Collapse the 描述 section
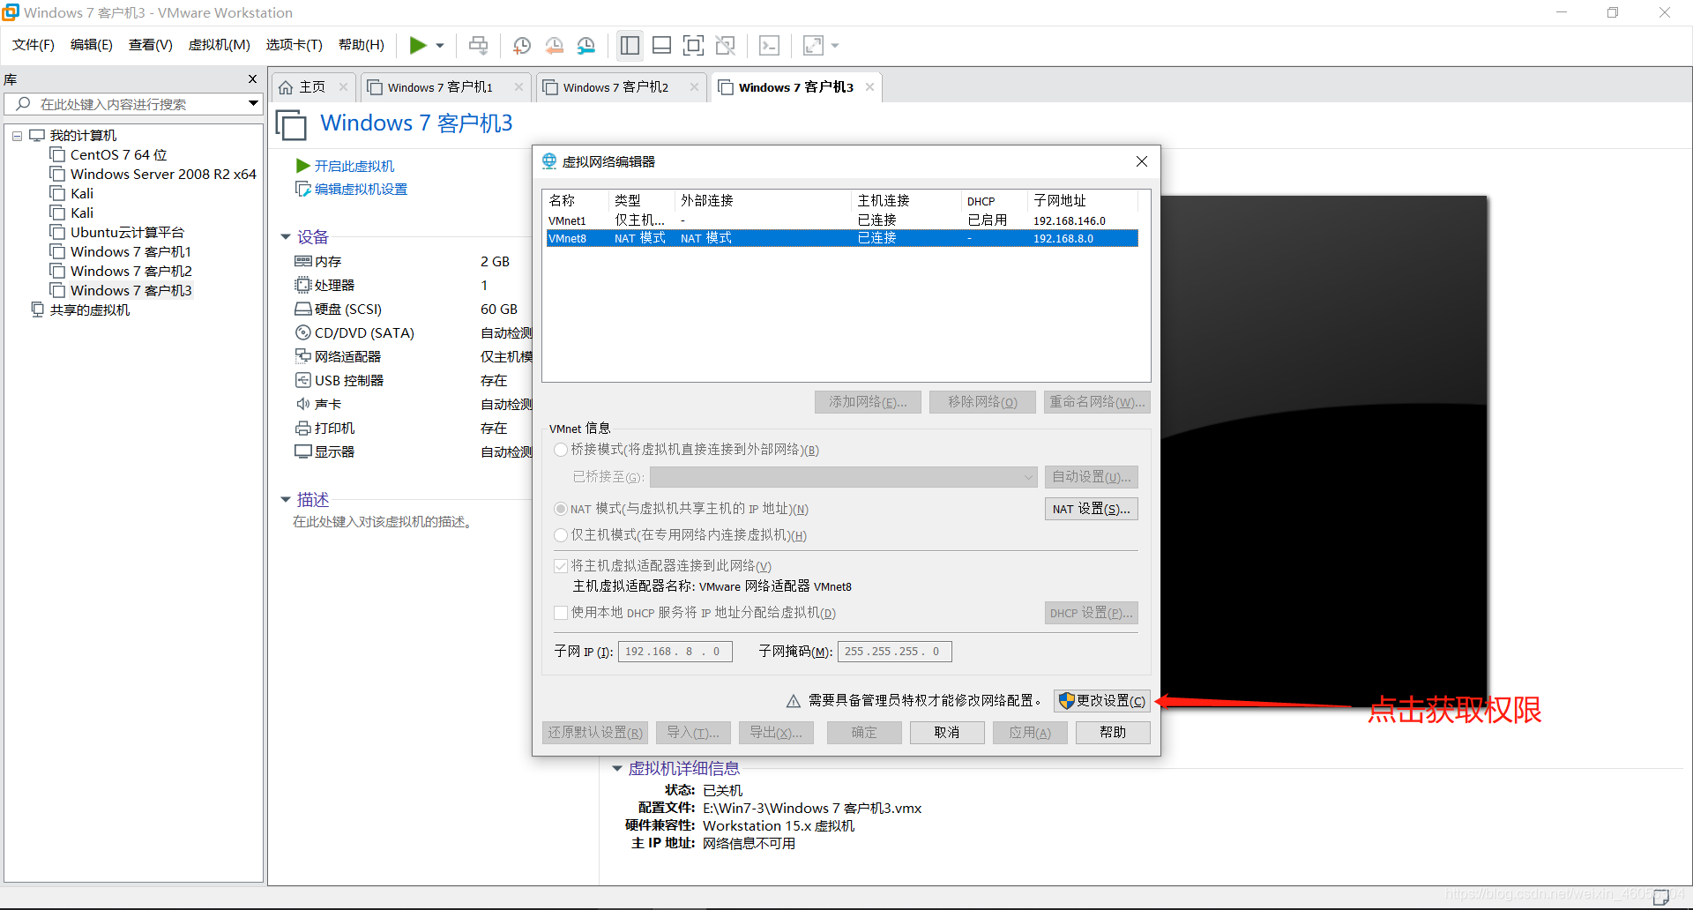 pyautogui.click(x=286, y=500)
